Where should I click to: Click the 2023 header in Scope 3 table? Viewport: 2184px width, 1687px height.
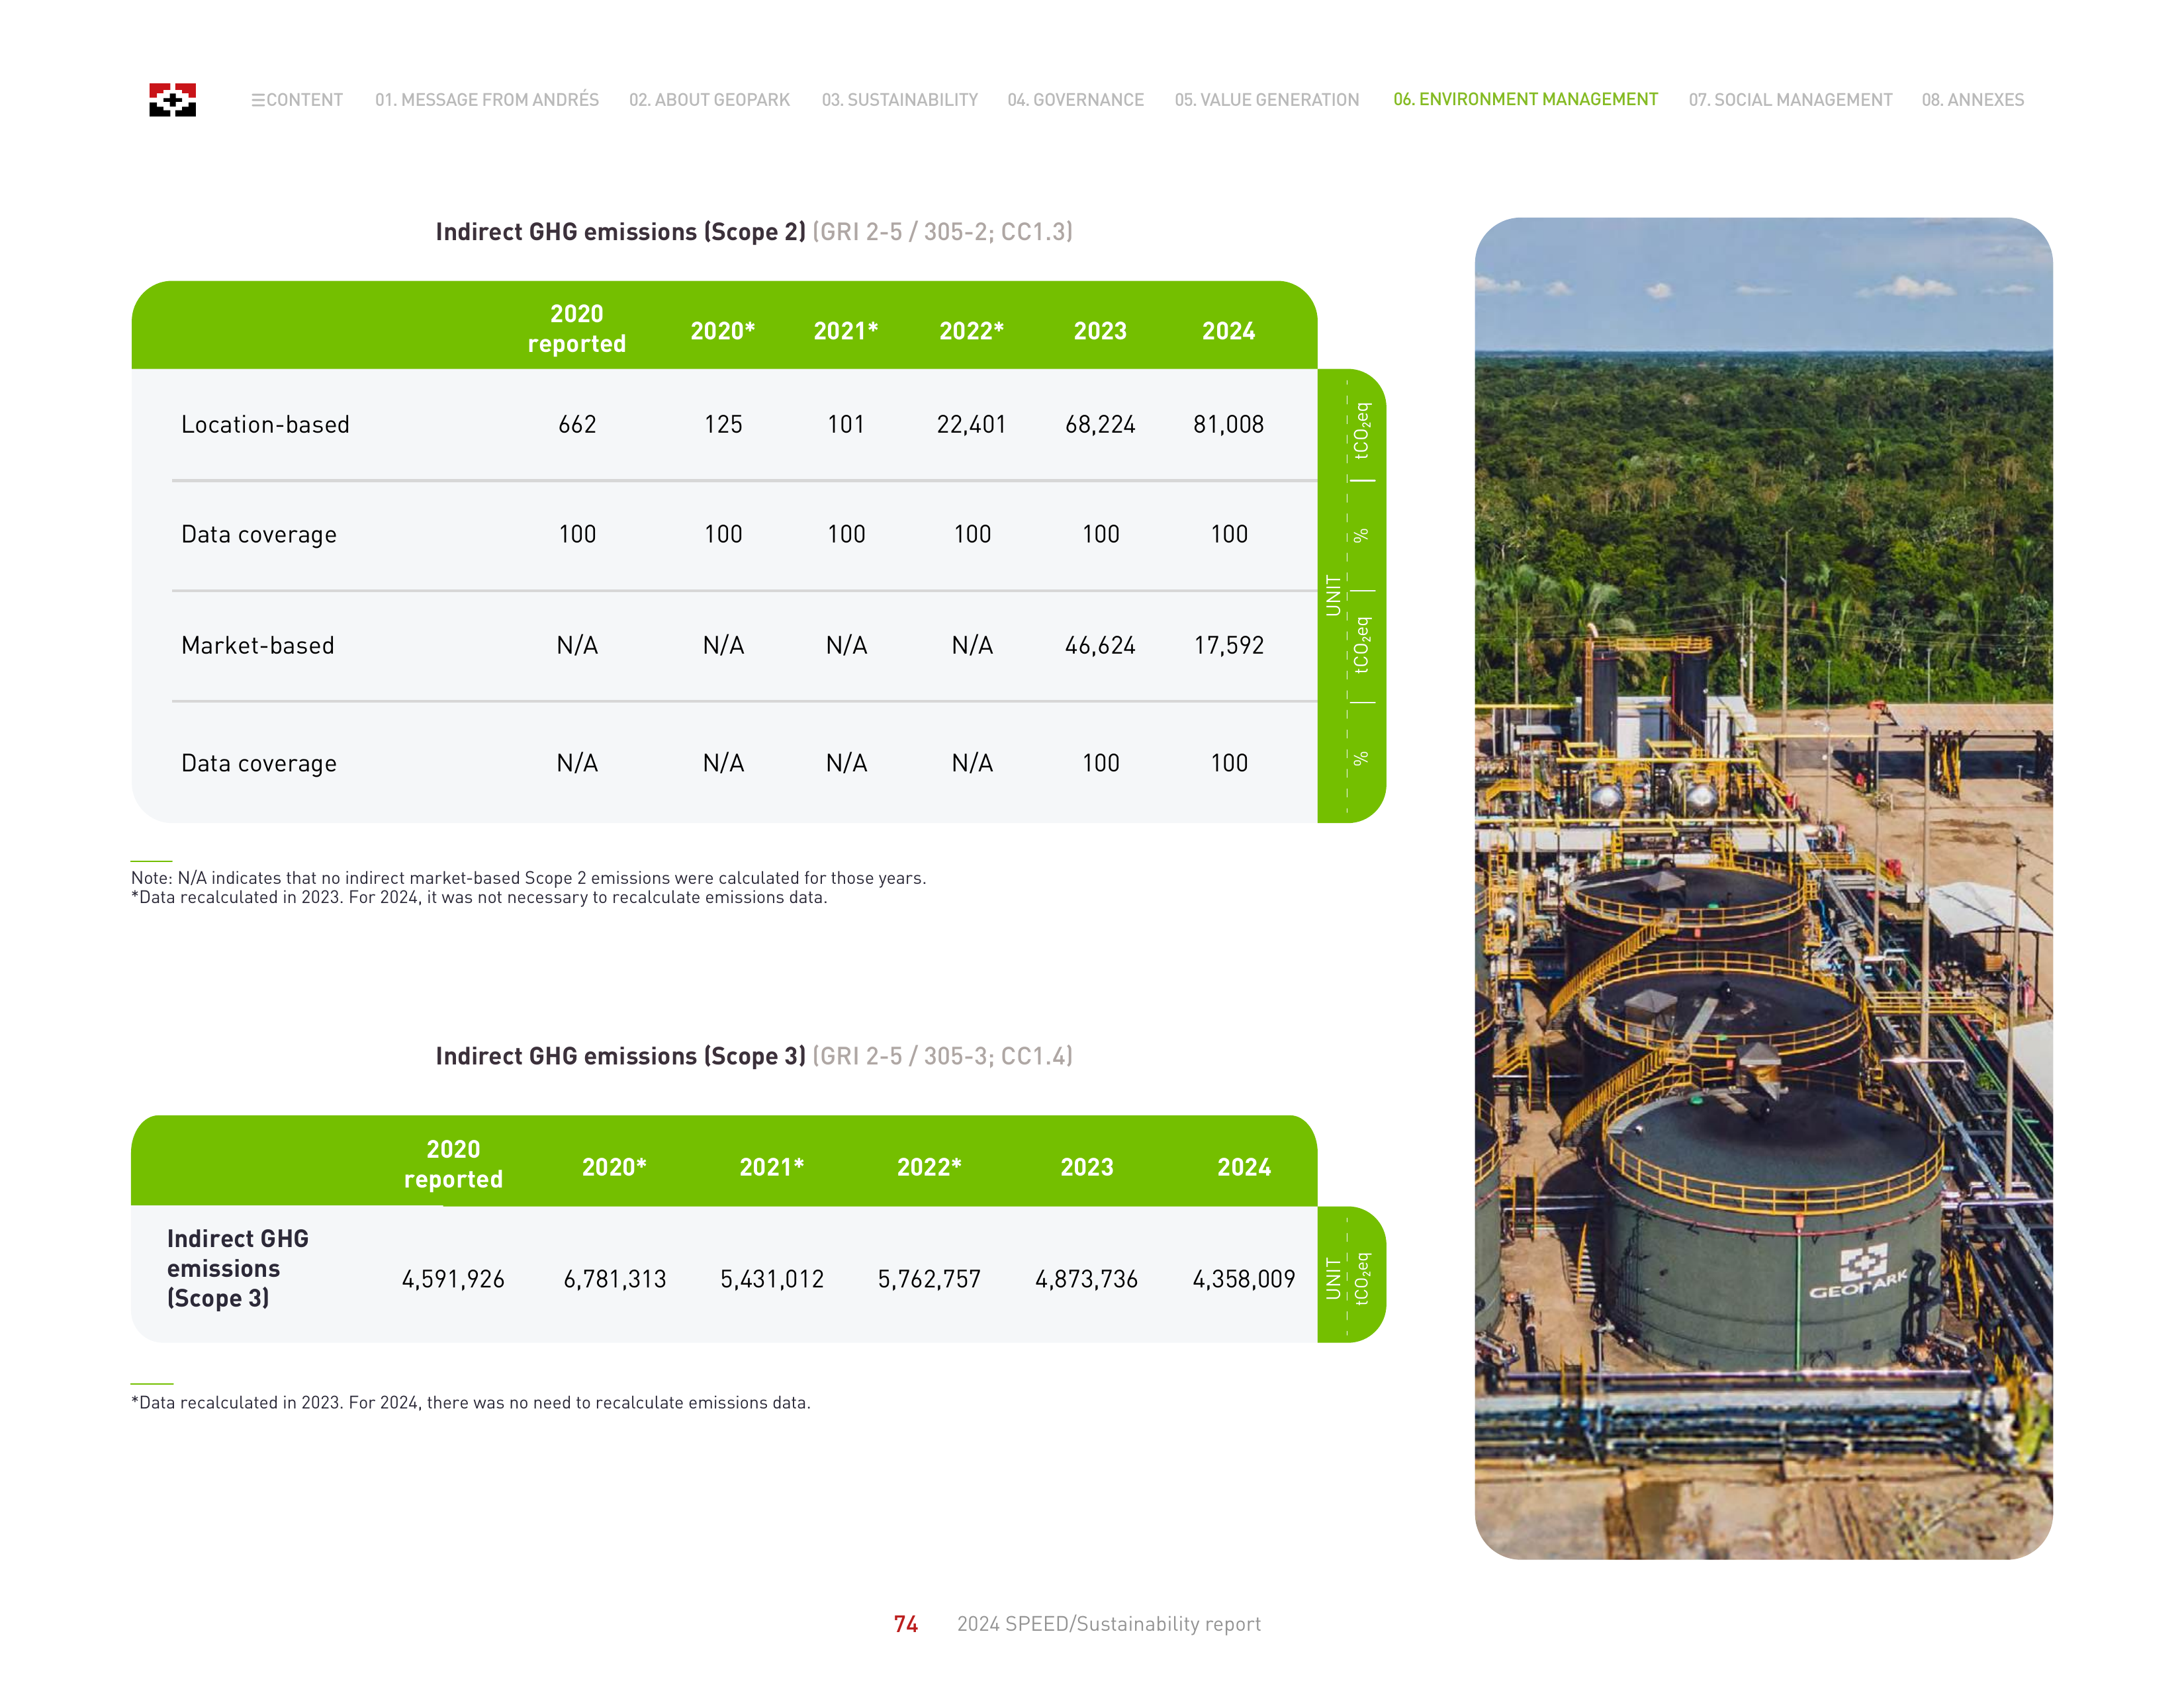tap(1086, 1167)
